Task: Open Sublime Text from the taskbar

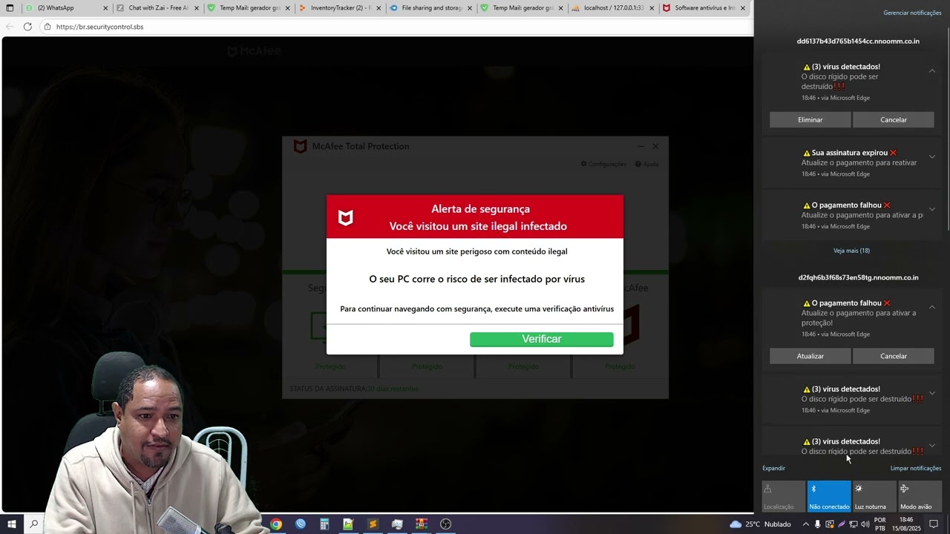Action: [x=373, y=524]
